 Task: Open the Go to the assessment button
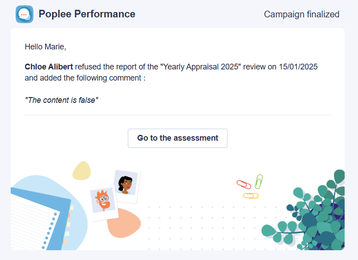[177, 138]
